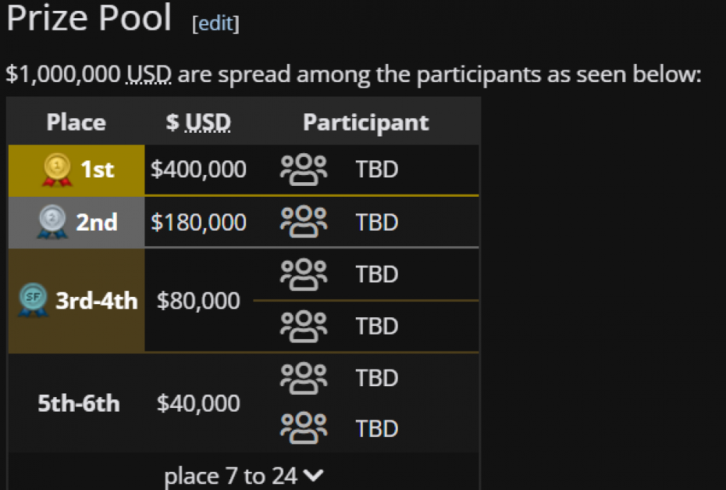Image resolution: width=726 pixels, height=490 pixels.
Task: Click the upper team icon in 3rd-4th row
Action: (x=303, y=274)
